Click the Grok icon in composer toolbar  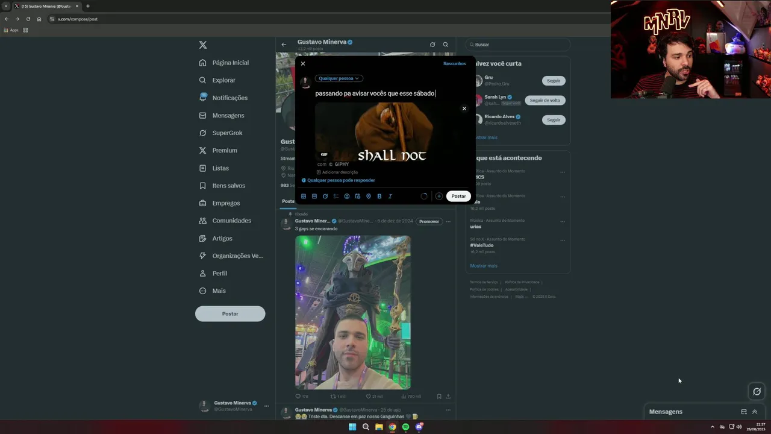pyautogui.click(x=325, y=197)
